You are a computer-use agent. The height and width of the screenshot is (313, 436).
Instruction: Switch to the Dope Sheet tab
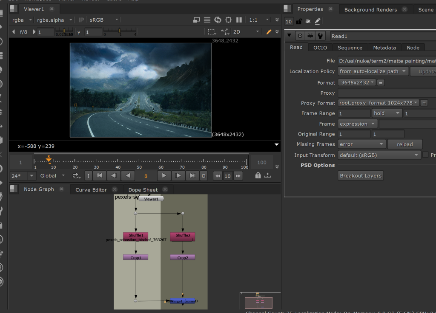(143, 190)
